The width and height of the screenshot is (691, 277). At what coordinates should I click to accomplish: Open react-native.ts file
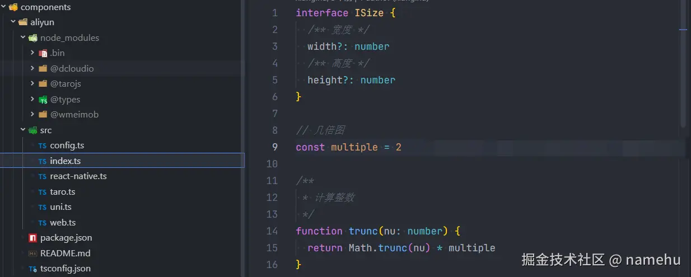coord(122,176)
